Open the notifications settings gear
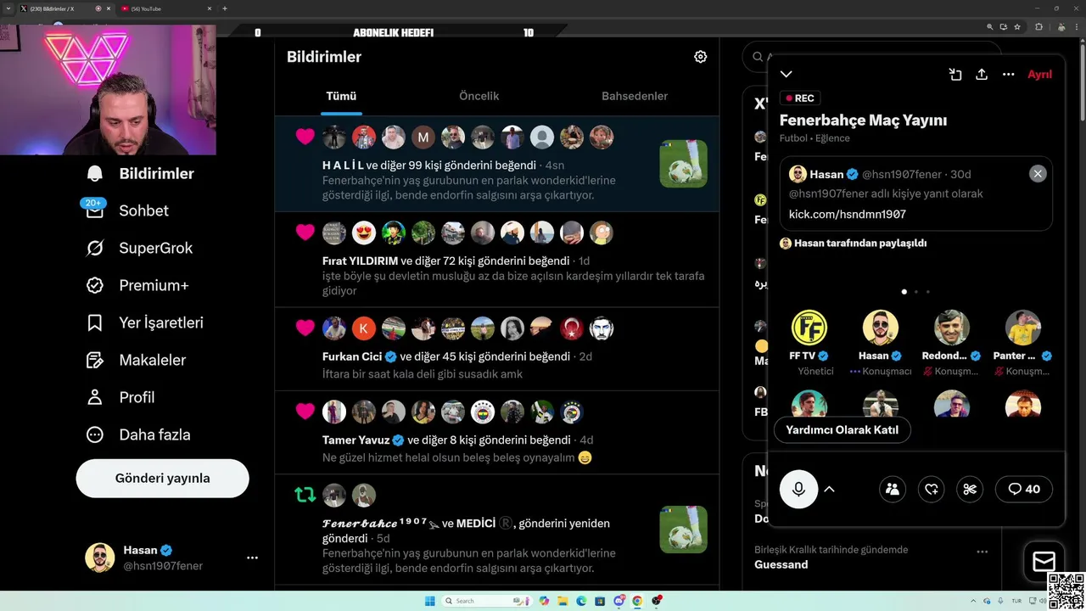This screenshot has width=1086, height=611. [700, 57]
